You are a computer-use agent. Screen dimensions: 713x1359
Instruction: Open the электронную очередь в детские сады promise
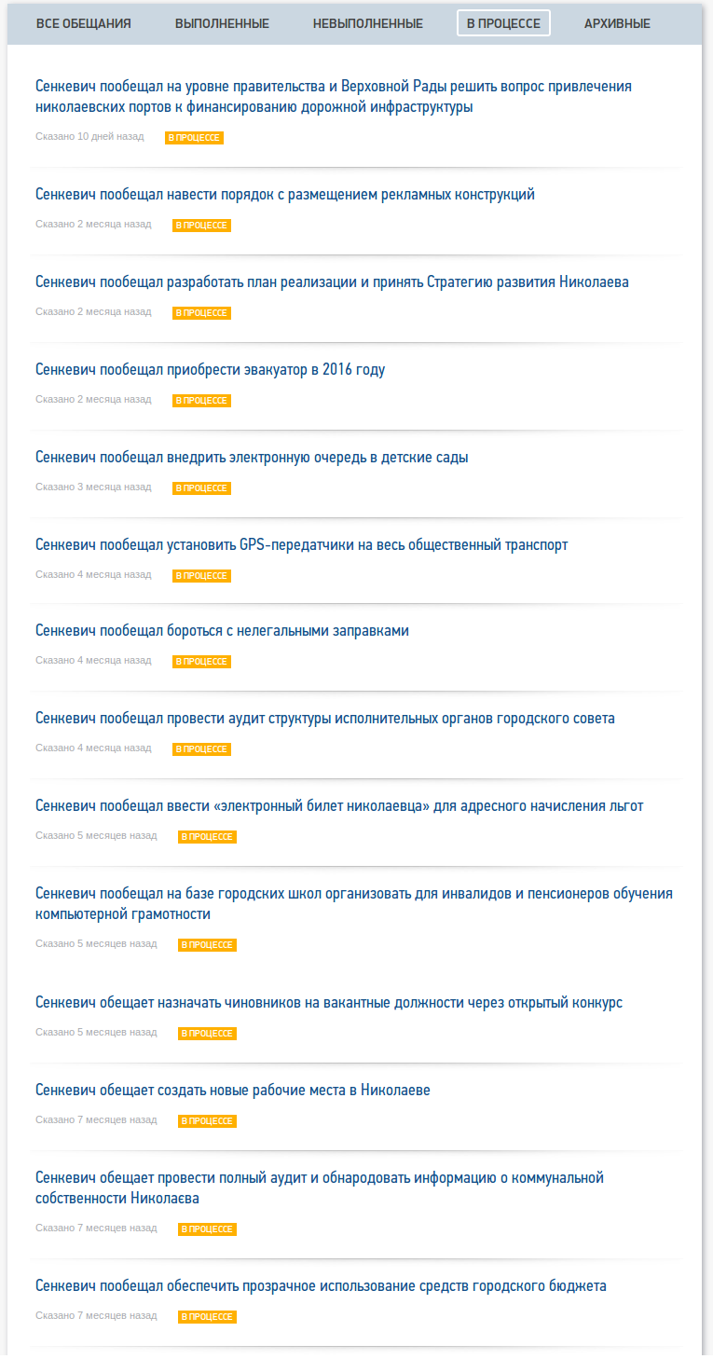[x=252, y=458]
